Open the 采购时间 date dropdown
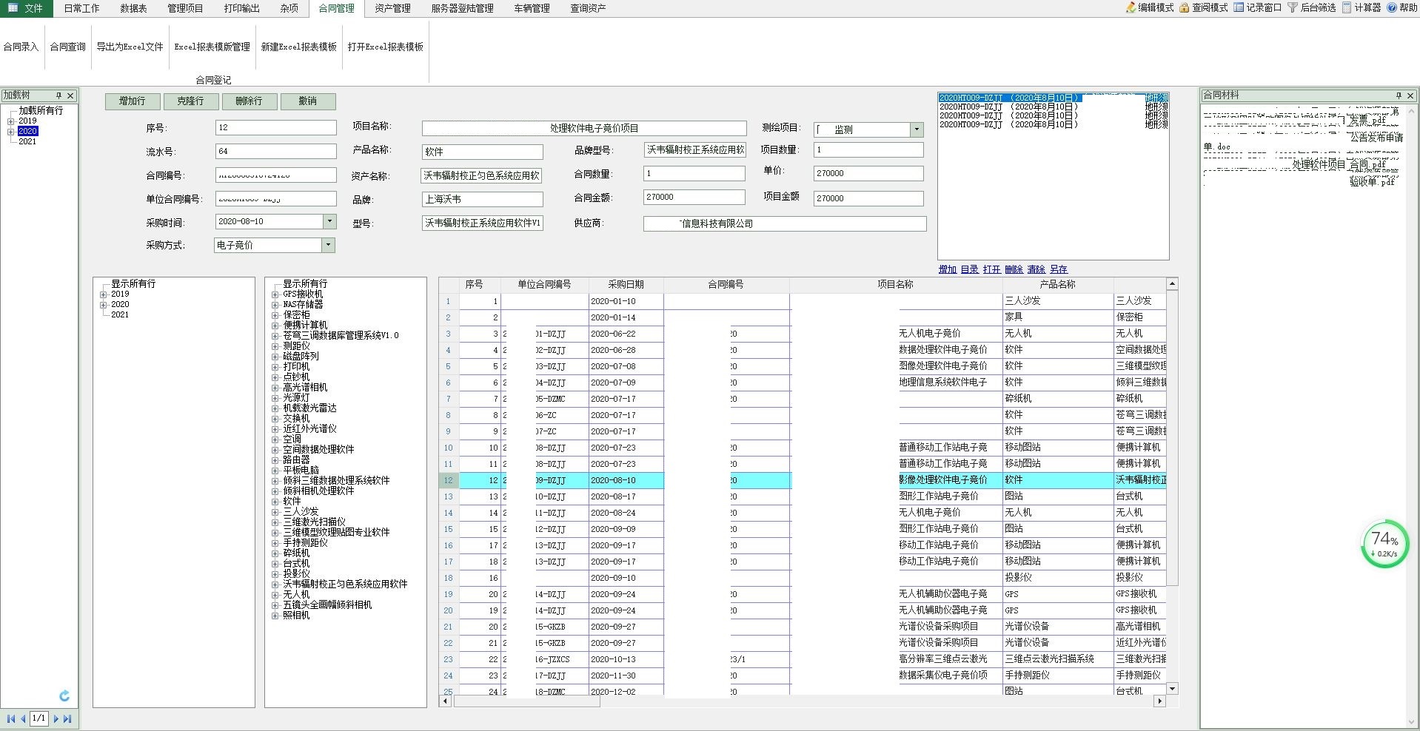Screen dimensions: 1420x731 click(329, 221)
